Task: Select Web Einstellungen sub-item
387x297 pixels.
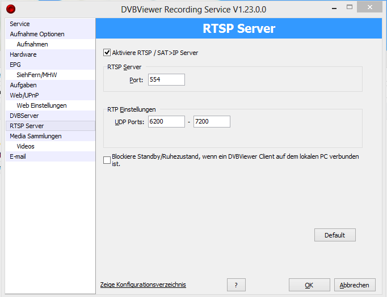Action: pos(41,105)
